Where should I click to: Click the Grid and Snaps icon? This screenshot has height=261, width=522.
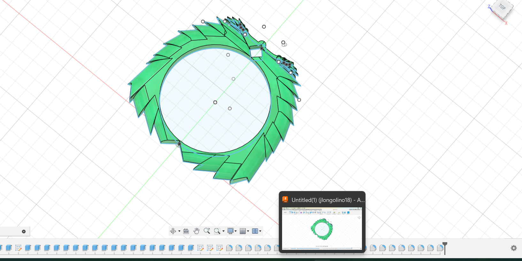[243, 231]
